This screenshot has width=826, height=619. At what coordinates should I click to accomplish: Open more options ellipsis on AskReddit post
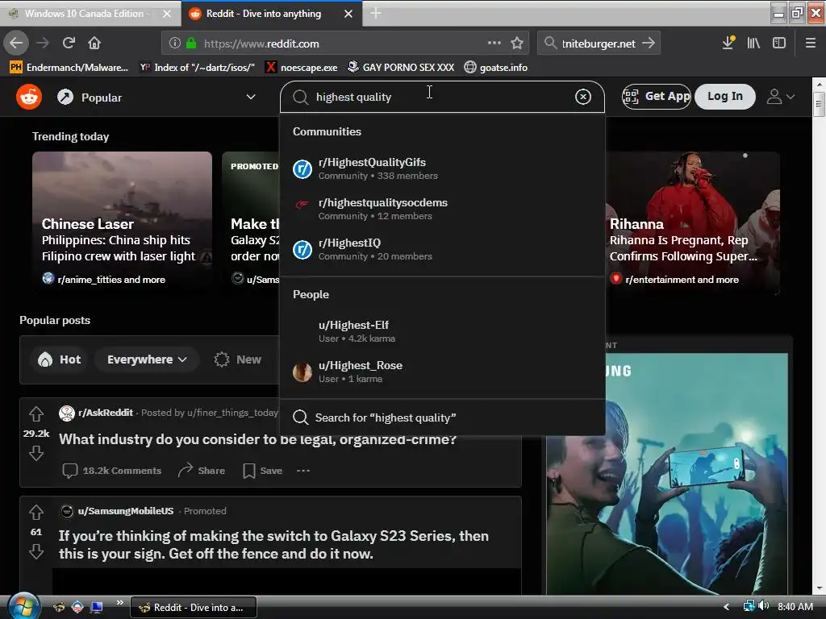(303, 471)
